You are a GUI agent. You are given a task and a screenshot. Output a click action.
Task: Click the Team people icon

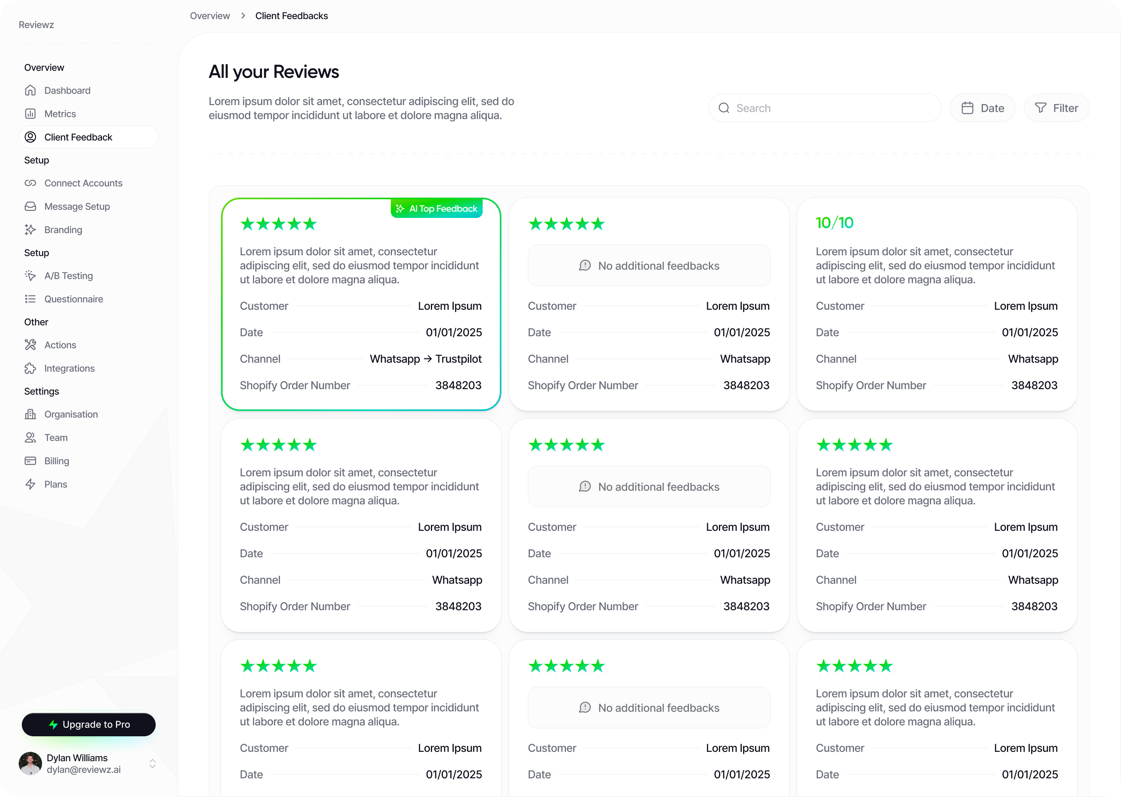point(30,438)
